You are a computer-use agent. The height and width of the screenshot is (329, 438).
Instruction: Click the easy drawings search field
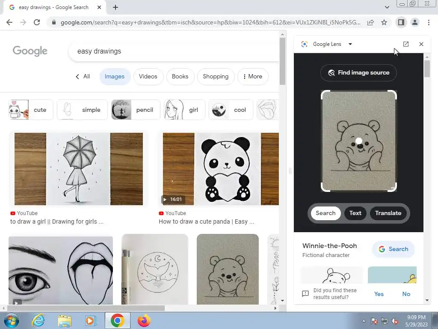pos(174,51)
